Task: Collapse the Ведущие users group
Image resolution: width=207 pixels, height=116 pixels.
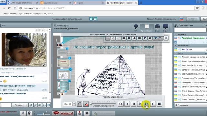Action: pyautogui.click(x=175, y=34)
